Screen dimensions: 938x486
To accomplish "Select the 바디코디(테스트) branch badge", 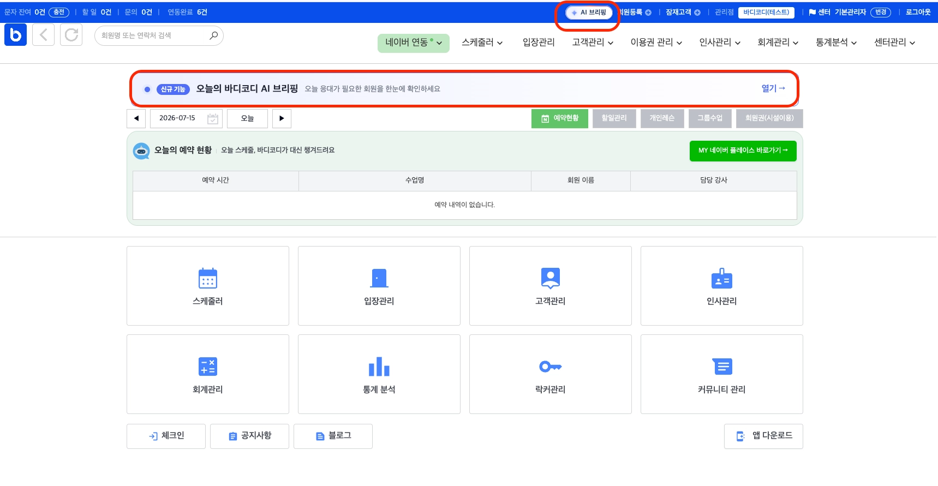I will [x=766, y=13].
